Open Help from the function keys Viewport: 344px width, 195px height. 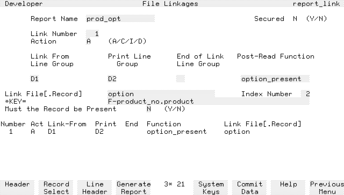point(288,184)
